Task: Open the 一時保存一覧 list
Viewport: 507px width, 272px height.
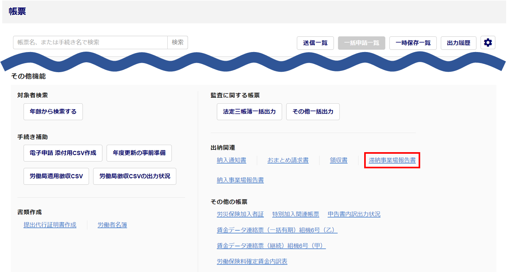Action: 413,43
